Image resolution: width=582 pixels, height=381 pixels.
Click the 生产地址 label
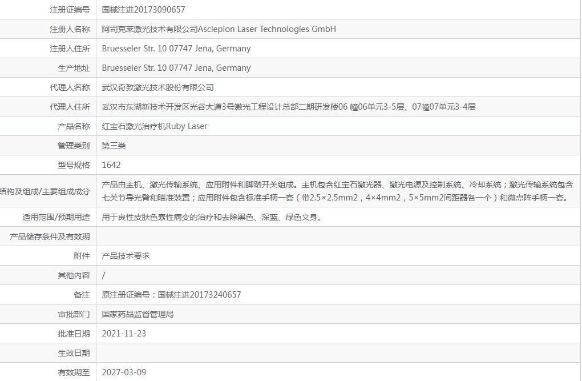click(x=74, y=68)
